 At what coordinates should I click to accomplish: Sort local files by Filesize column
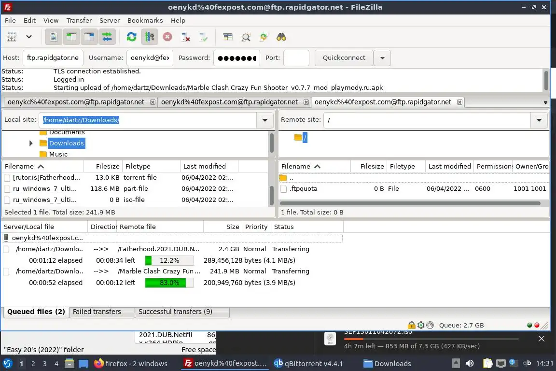tap(103, 167)
